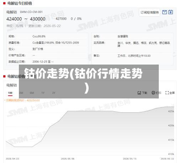
Task: Click the download icon next to 下载
Action: click(x=139, y=93)
